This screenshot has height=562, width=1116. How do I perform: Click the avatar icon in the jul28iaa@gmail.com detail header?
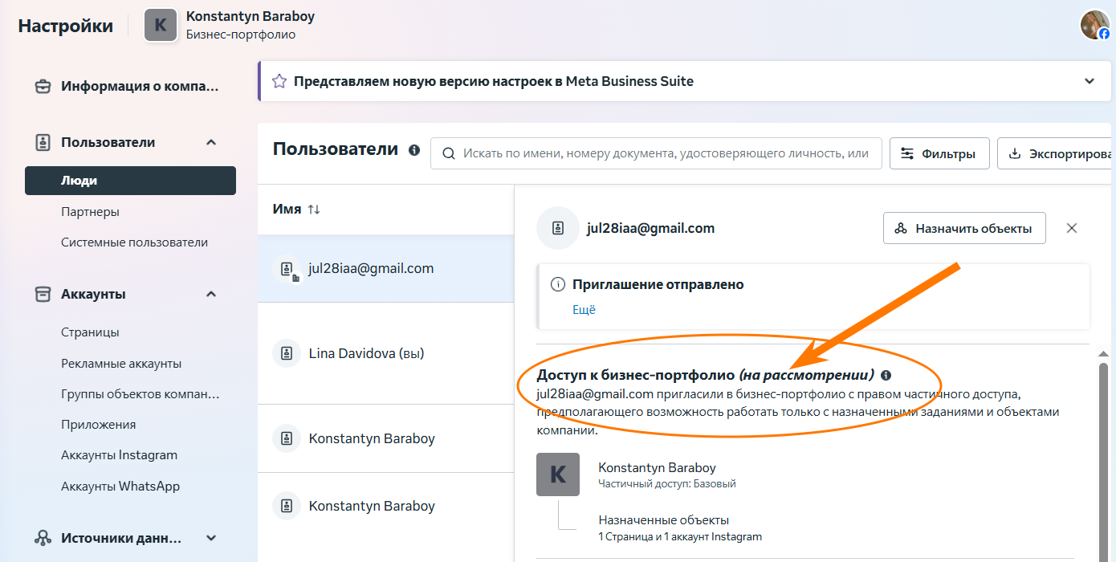tap(558, 228)
